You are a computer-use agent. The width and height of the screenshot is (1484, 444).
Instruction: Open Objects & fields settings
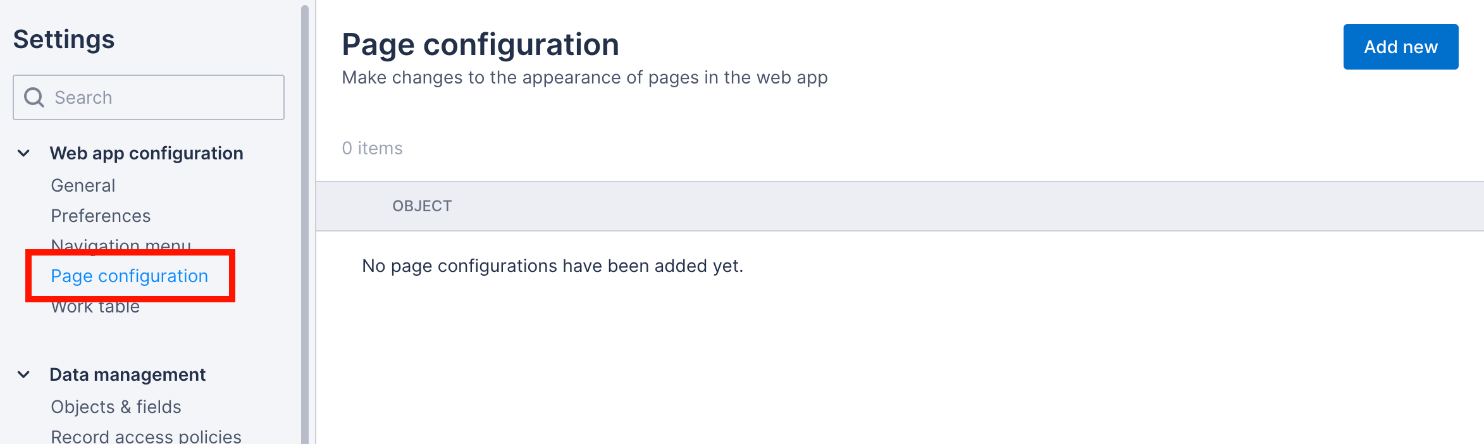click(x=116, y=407)
